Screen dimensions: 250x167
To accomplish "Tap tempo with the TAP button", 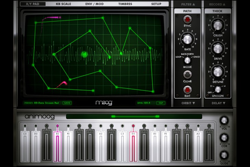I will click(x=161, y=103).
